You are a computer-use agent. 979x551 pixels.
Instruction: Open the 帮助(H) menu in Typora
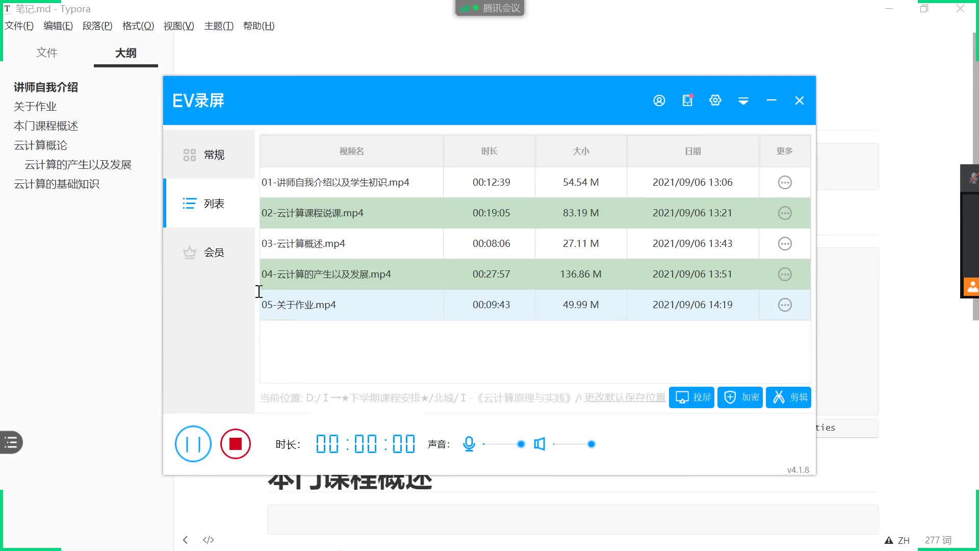coord(259,26)
